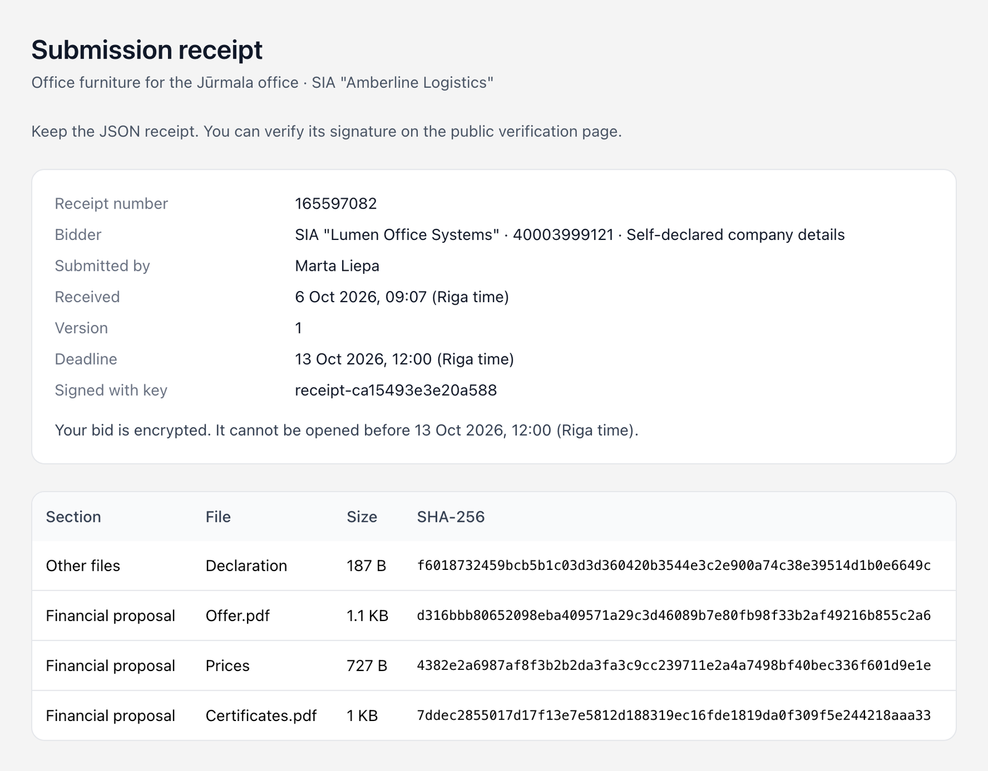Click the 'Size' column header
This screenshot has width=988, height=771.
362,517
